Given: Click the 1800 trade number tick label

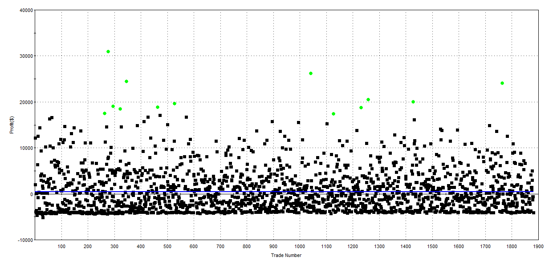Looking at the screenshot, I should (512, 245).
